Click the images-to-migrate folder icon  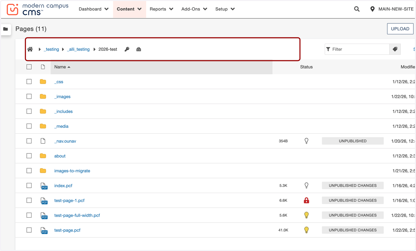pyautogui.click(x=43, y=171)
